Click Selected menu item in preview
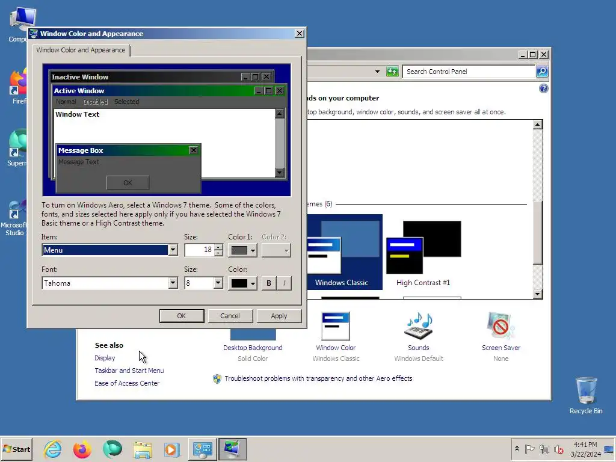Screen dimensions: 616x462 126,102
